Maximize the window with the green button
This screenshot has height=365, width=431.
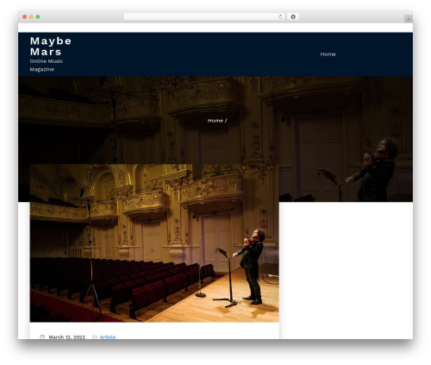pos(38,17)
